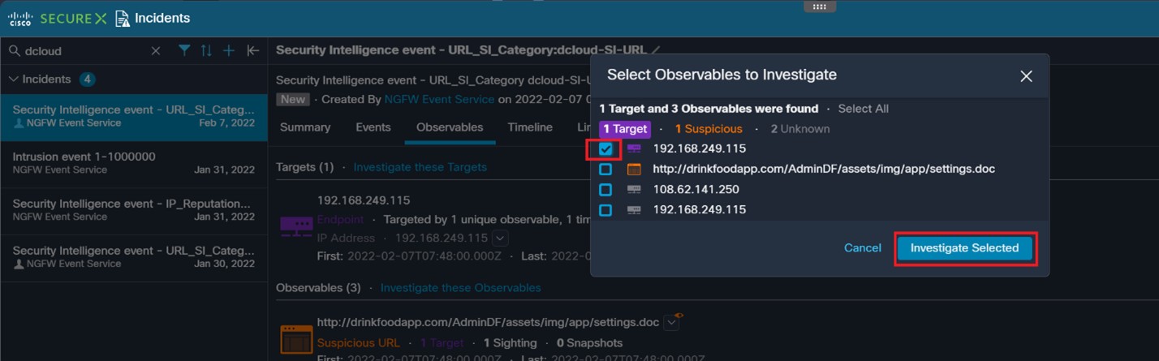The width and height of the screenshot is (1159, 361).
Task: Click the settings.doc URL text in dialog
Action: point(824,170)
